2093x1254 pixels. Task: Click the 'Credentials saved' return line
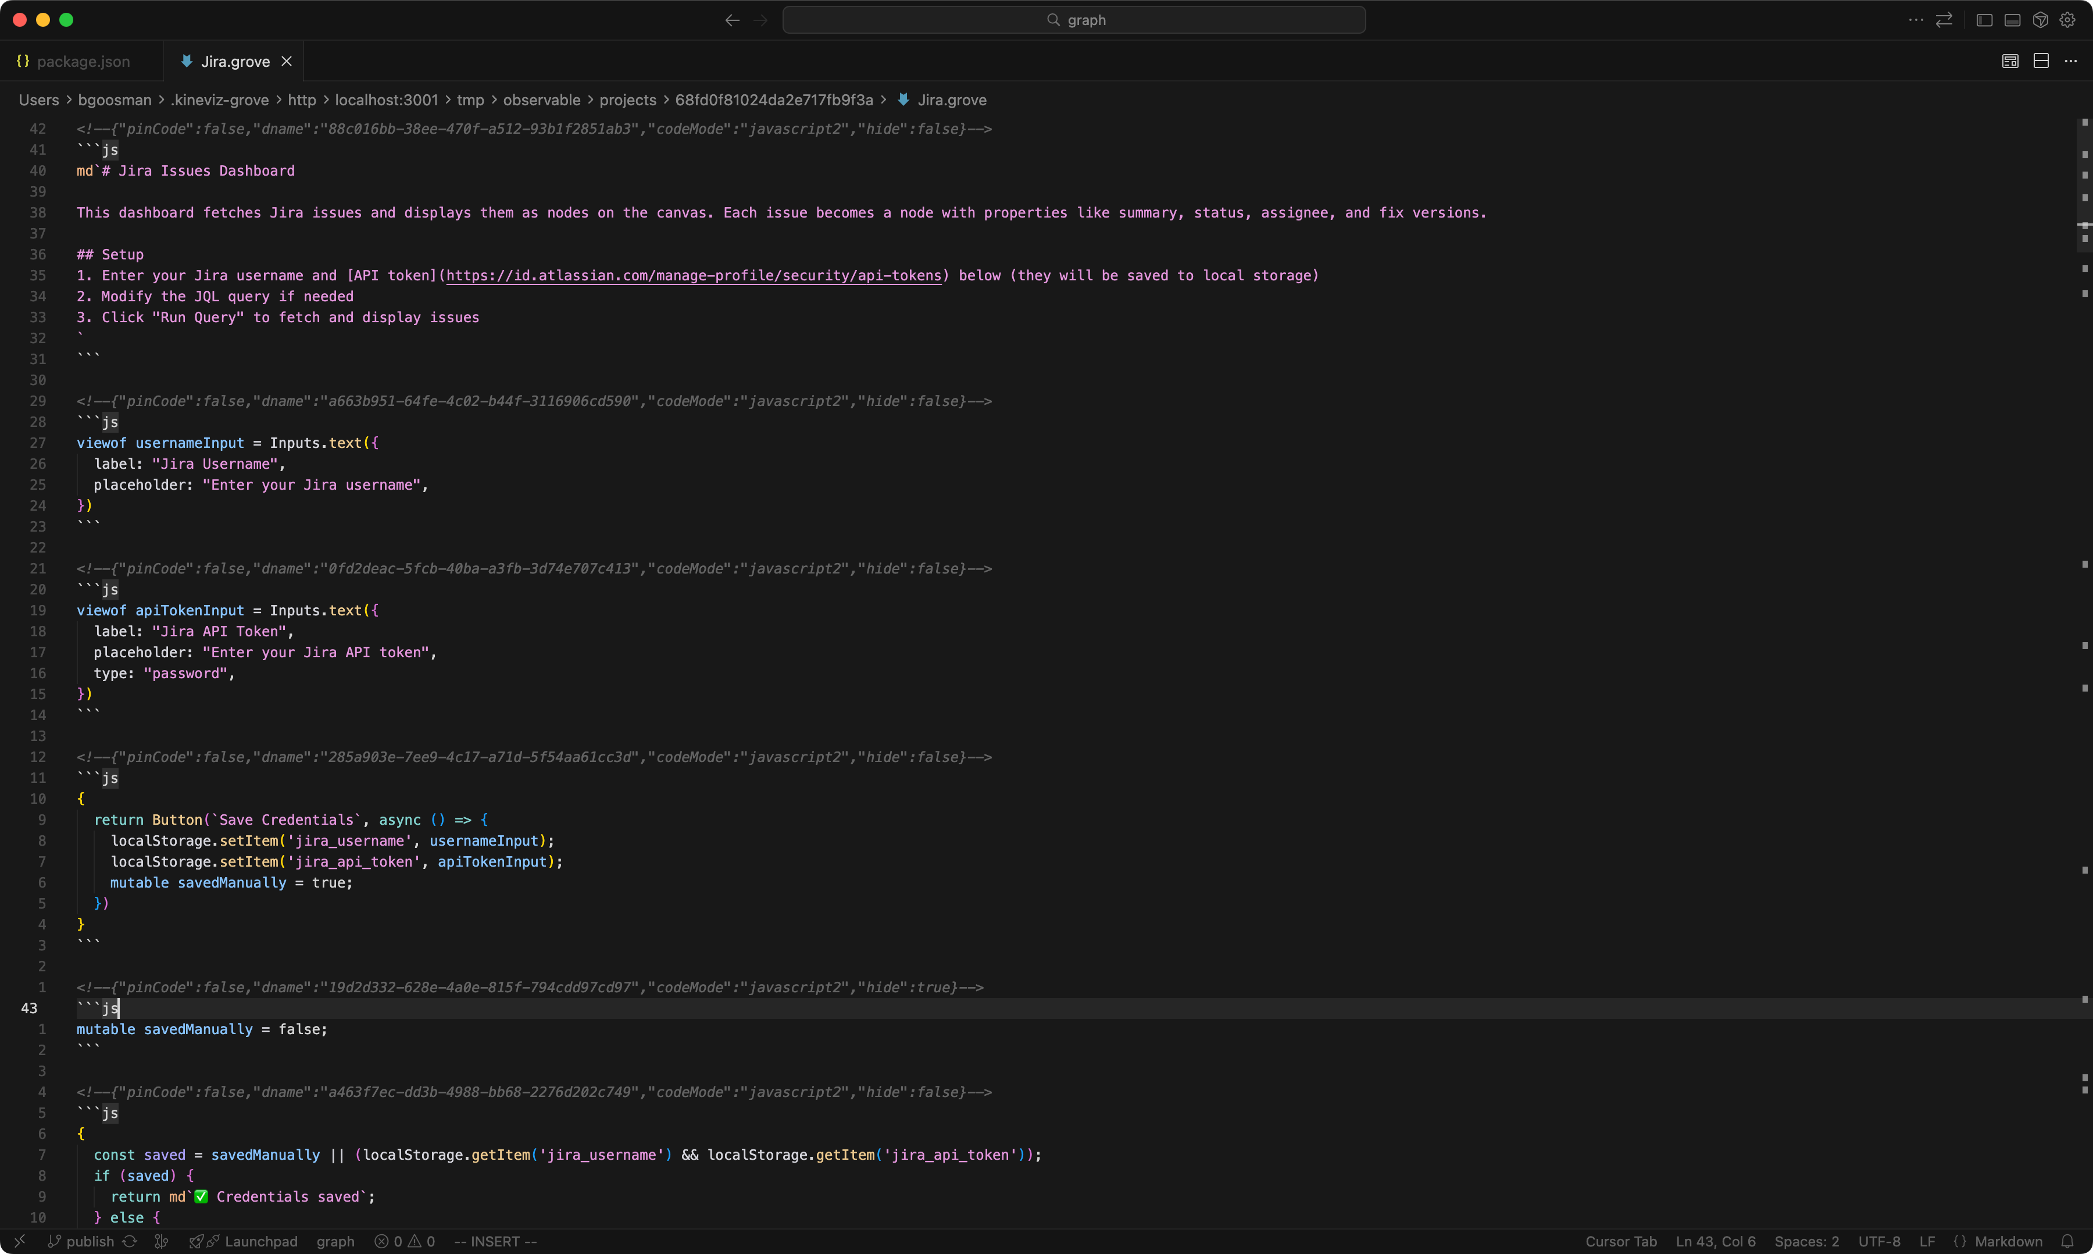click(x=243, y=1196)
